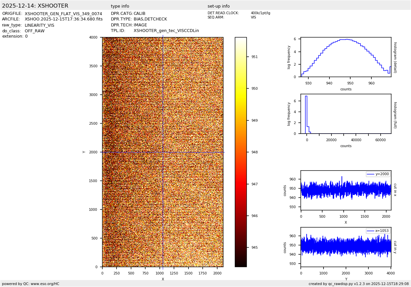The width and height of the screenshot is (411, 287).
Task: Click the ARCFILE fits filename
Action: click(x=64, y=19)
